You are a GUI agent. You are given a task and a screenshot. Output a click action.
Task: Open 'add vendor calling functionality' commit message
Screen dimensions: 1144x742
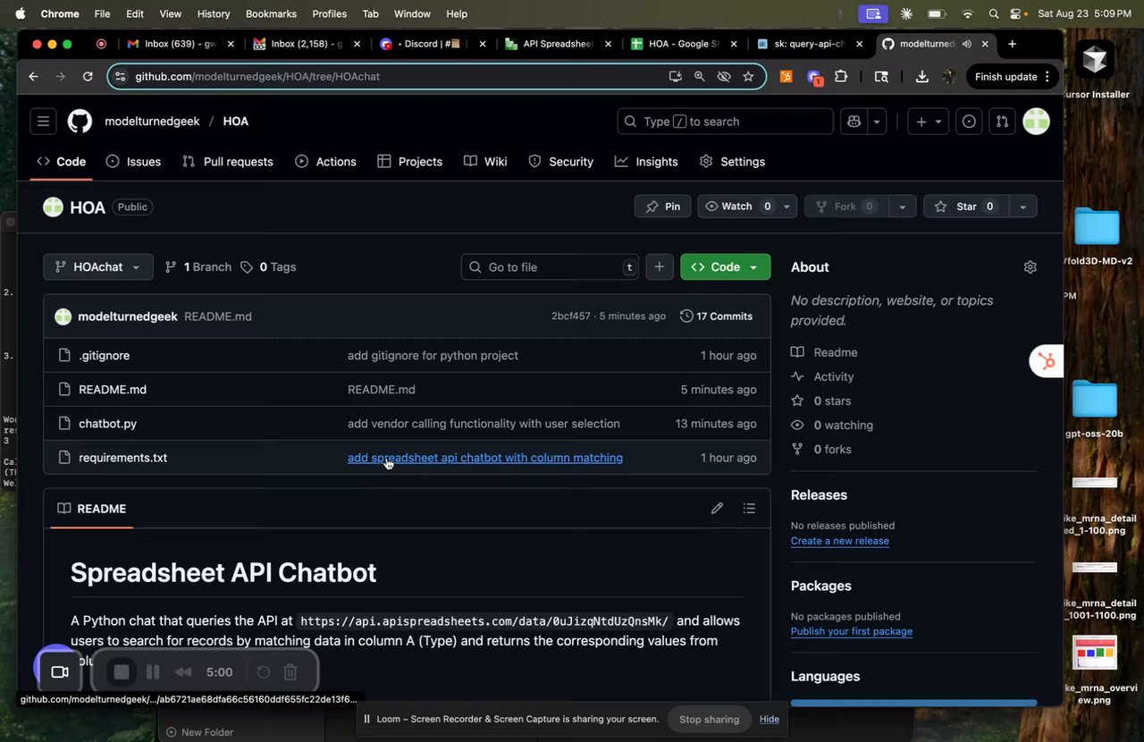tap(484, 424)
